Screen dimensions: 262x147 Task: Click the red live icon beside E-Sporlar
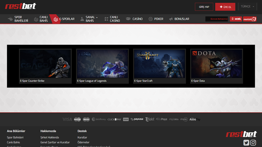pos(56,19)
